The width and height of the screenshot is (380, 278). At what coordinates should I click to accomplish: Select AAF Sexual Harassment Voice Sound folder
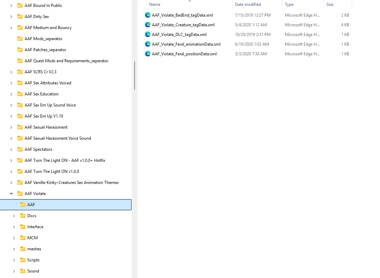click(x=58, y=138)
